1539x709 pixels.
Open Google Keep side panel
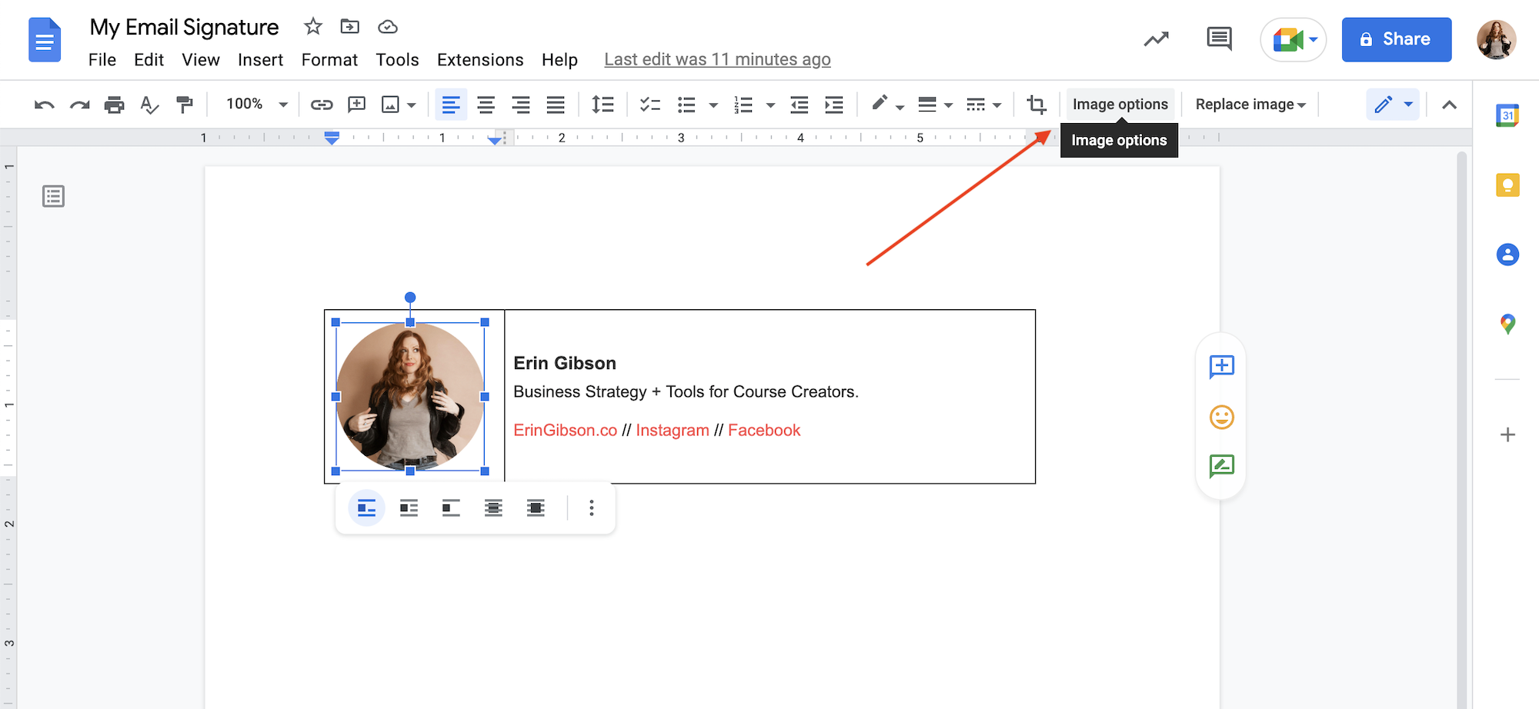[1507, 185]
